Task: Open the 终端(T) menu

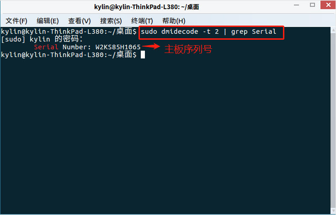Action: [142, 21]
